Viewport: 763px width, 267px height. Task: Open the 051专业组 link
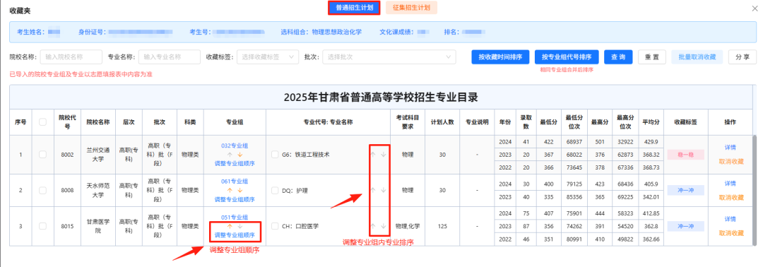(235, 218)
